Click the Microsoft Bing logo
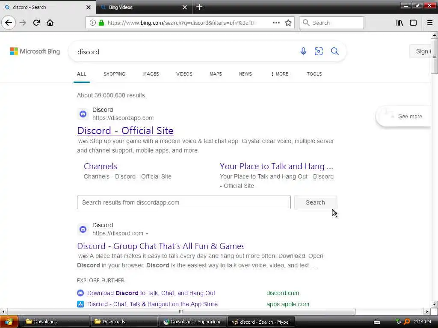The image size is (438, 328). point(35,51)
